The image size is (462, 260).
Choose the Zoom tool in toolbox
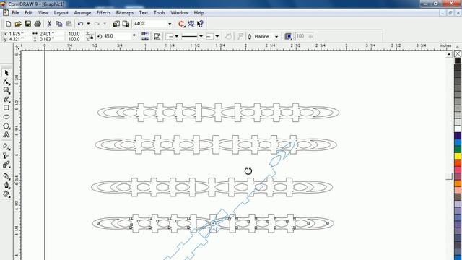[6, 90]
